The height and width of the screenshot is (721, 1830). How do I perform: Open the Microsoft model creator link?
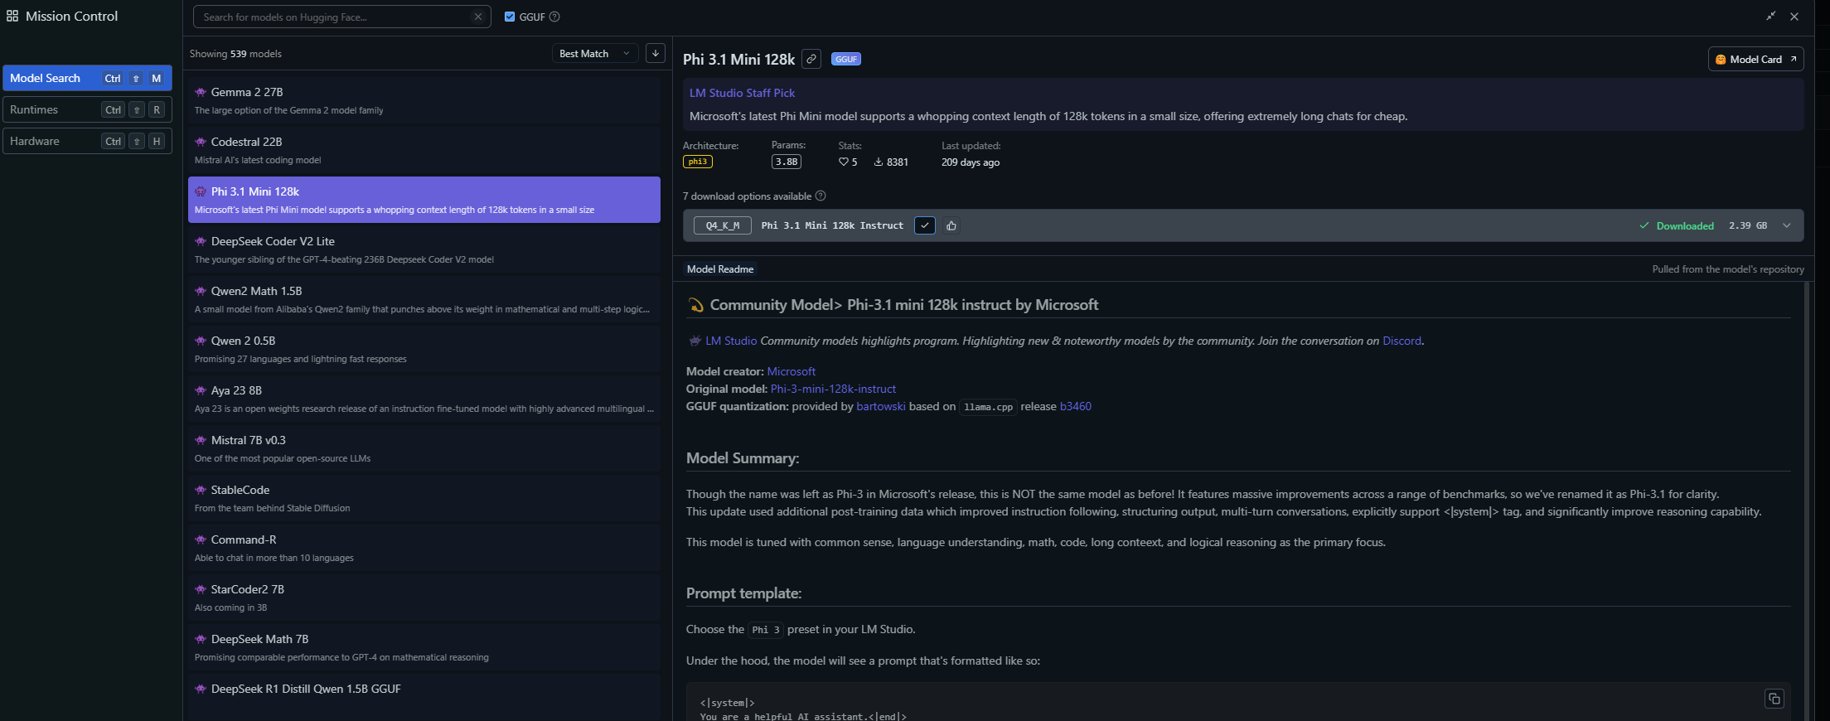[x=792, y=371]
